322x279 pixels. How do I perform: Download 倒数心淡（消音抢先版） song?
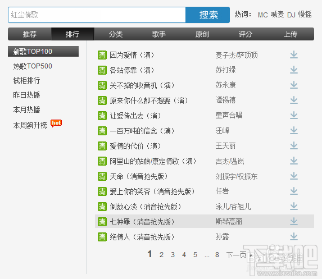[x=294, y=207]
